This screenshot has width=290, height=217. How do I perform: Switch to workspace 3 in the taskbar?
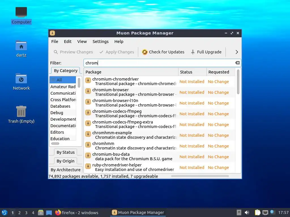click(26, 213)
